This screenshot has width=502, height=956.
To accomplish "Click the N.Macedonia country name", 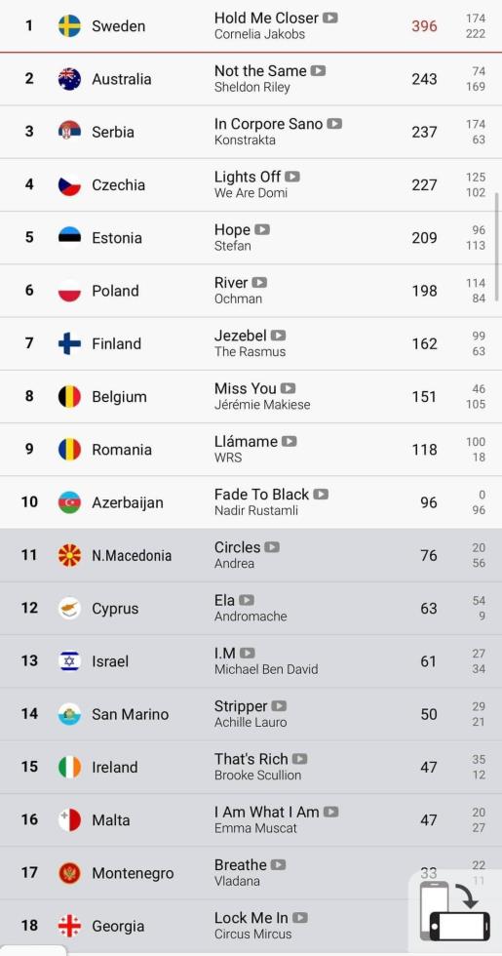I will [x=132, y=555].
